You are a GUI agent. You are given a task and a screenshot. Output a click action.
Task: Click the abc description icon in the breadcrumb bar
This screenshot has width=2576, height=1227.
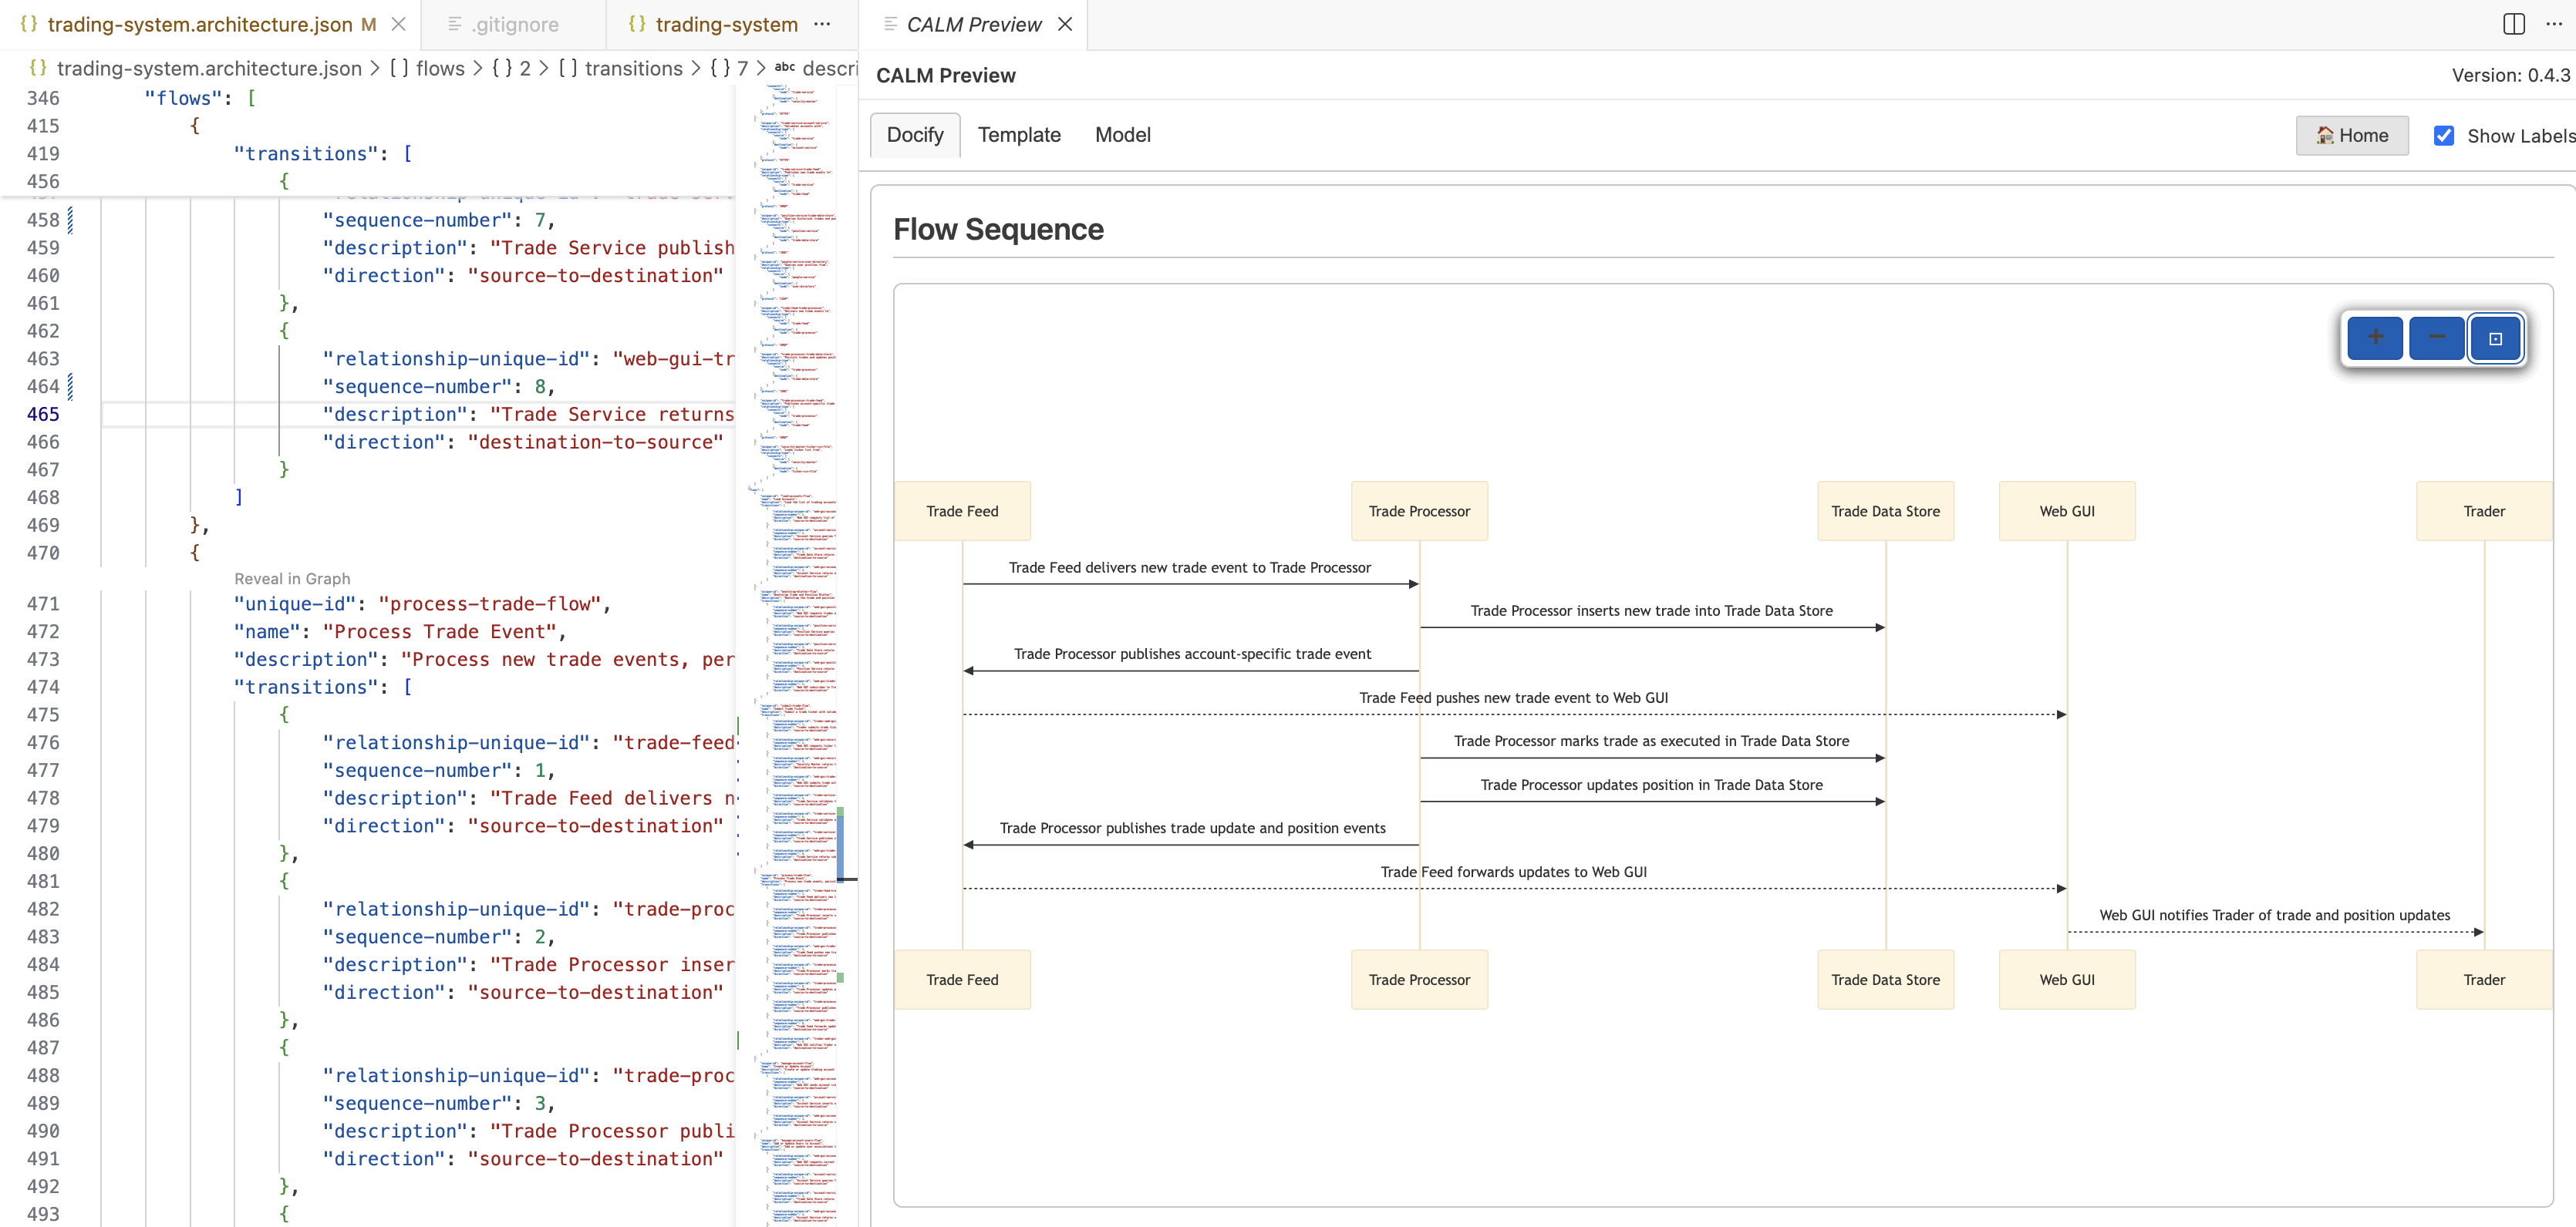pyautogui.click(x=786, y=68)
